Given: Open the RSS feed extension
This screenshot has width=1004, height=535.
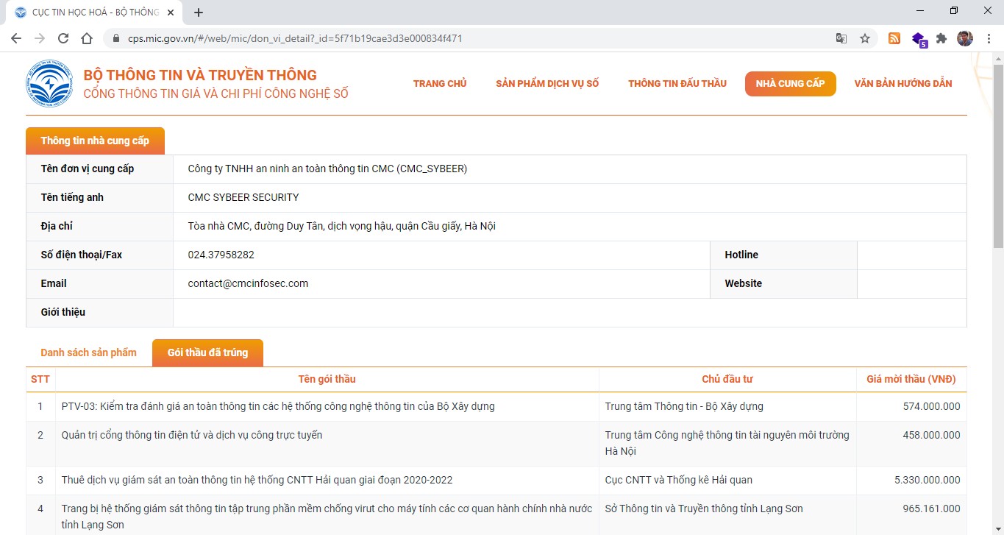Looking at the screenshot, I should pos(894,38).
